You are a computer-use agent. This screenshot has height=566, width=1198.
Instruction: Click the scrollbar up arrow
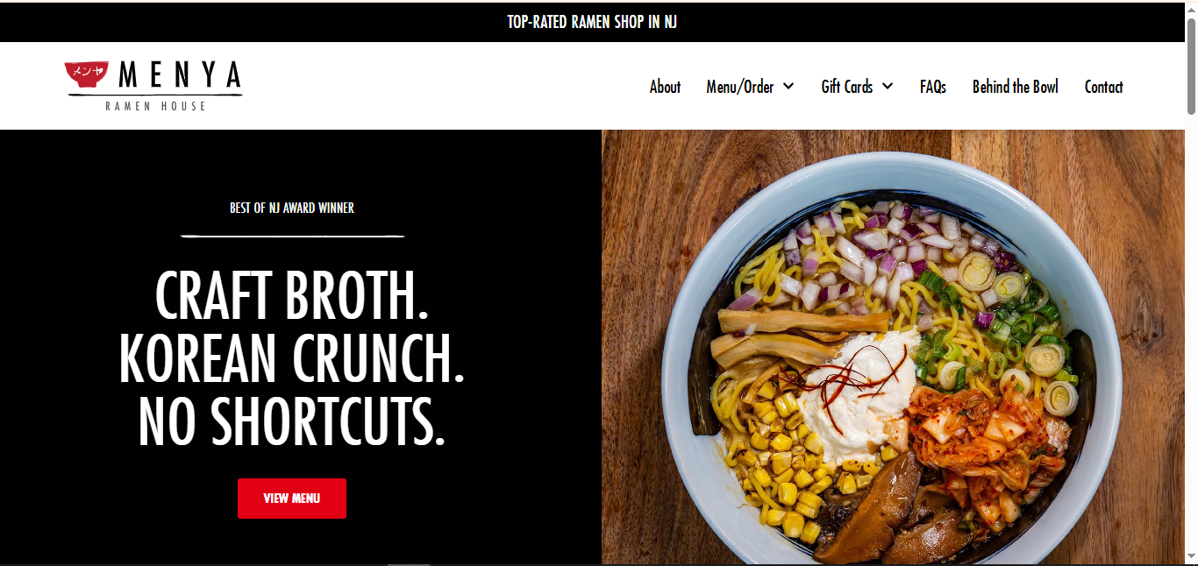click(1191, 9)
